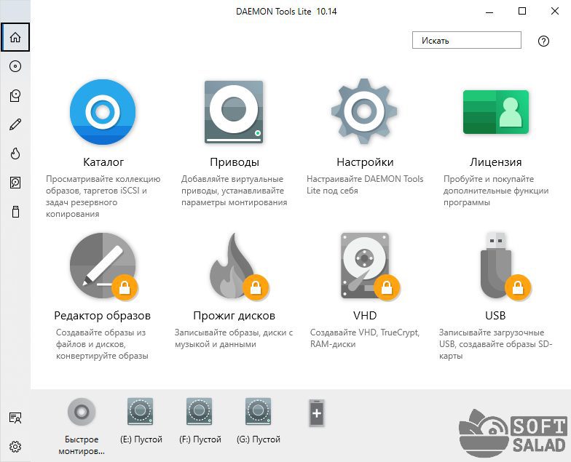Click description 'Настраивайте DAEMON Tools Lite под себя'
Screen dimensions: 571x462
365,185
